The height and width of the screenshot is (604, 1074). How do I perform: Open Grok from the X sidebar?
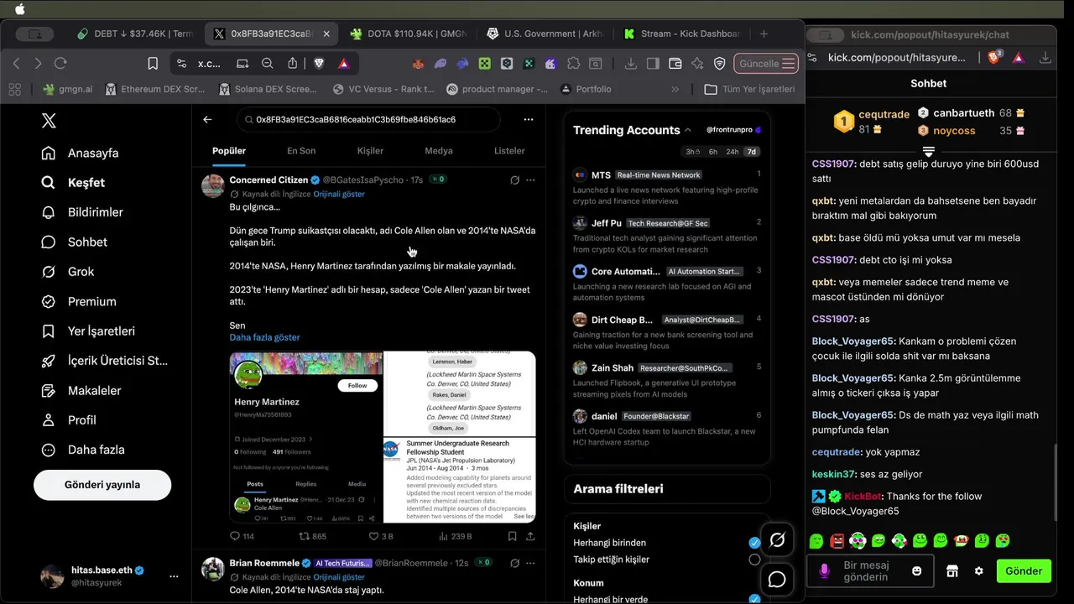click(49, 272)
